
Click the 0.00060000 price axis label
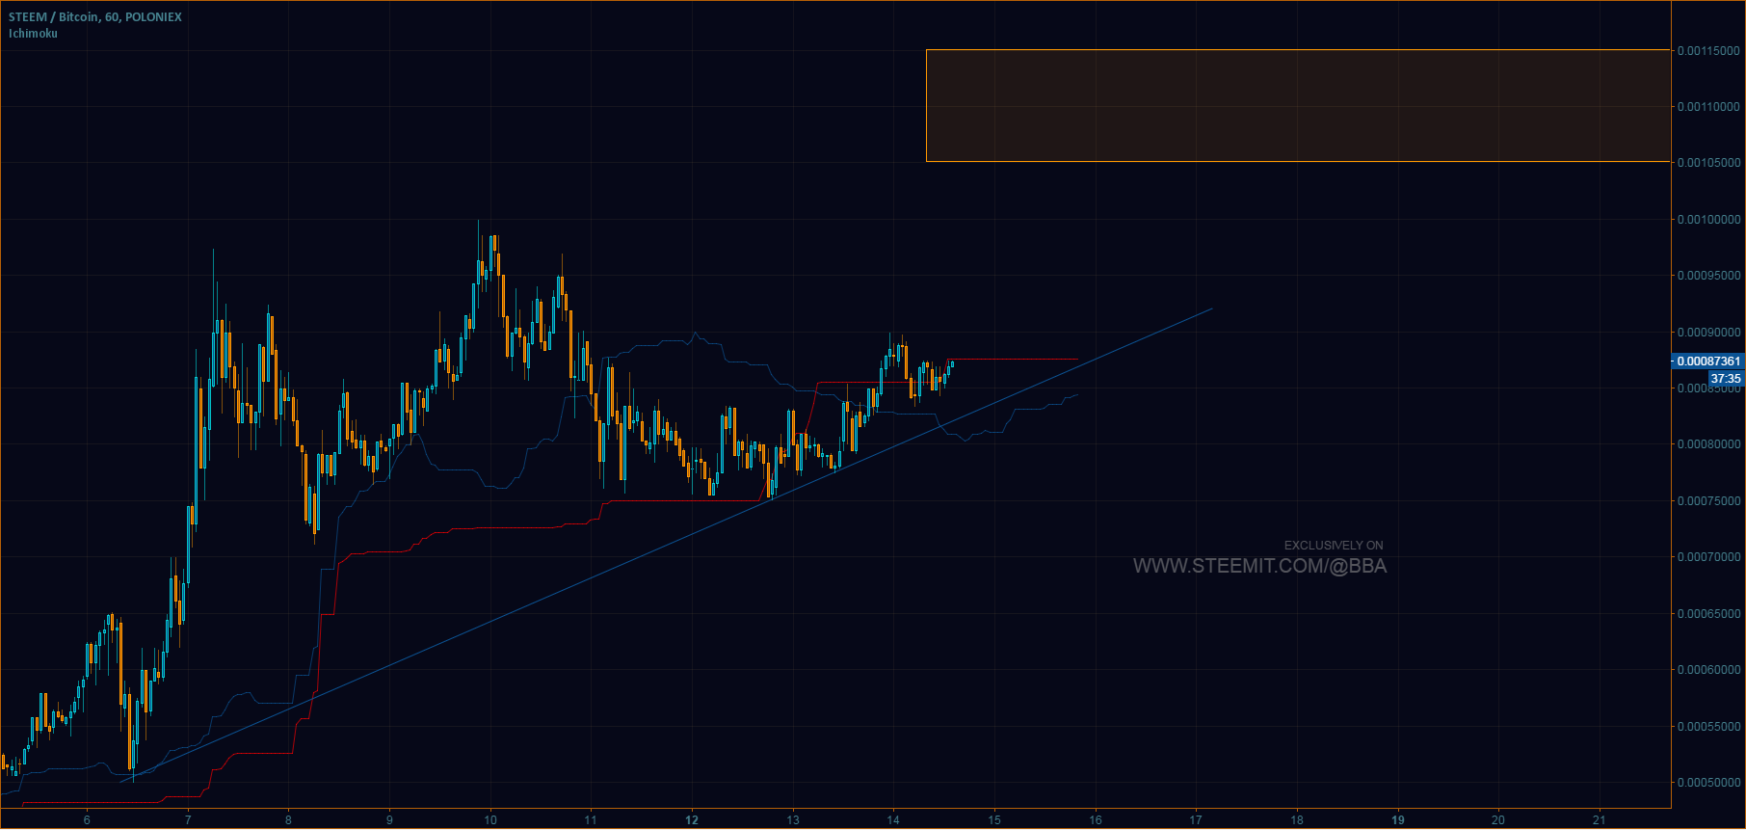(x=1708, y=670)
